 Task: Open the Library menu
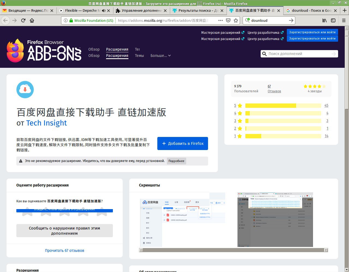pos(324,20)
